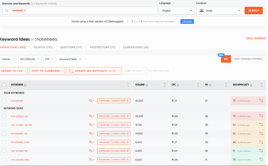Check the hot wheels bike row
268x166 pixels.
(x=4, y=160)
